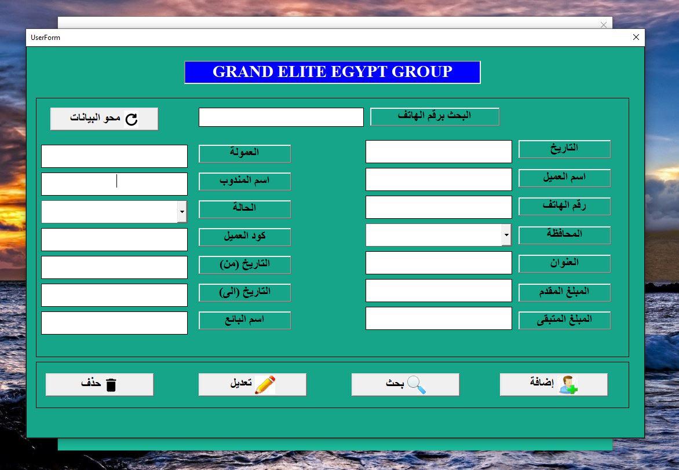679x470 pixels.
Task: Click the add-user icon on إضافة button
Action: (568, 384)
